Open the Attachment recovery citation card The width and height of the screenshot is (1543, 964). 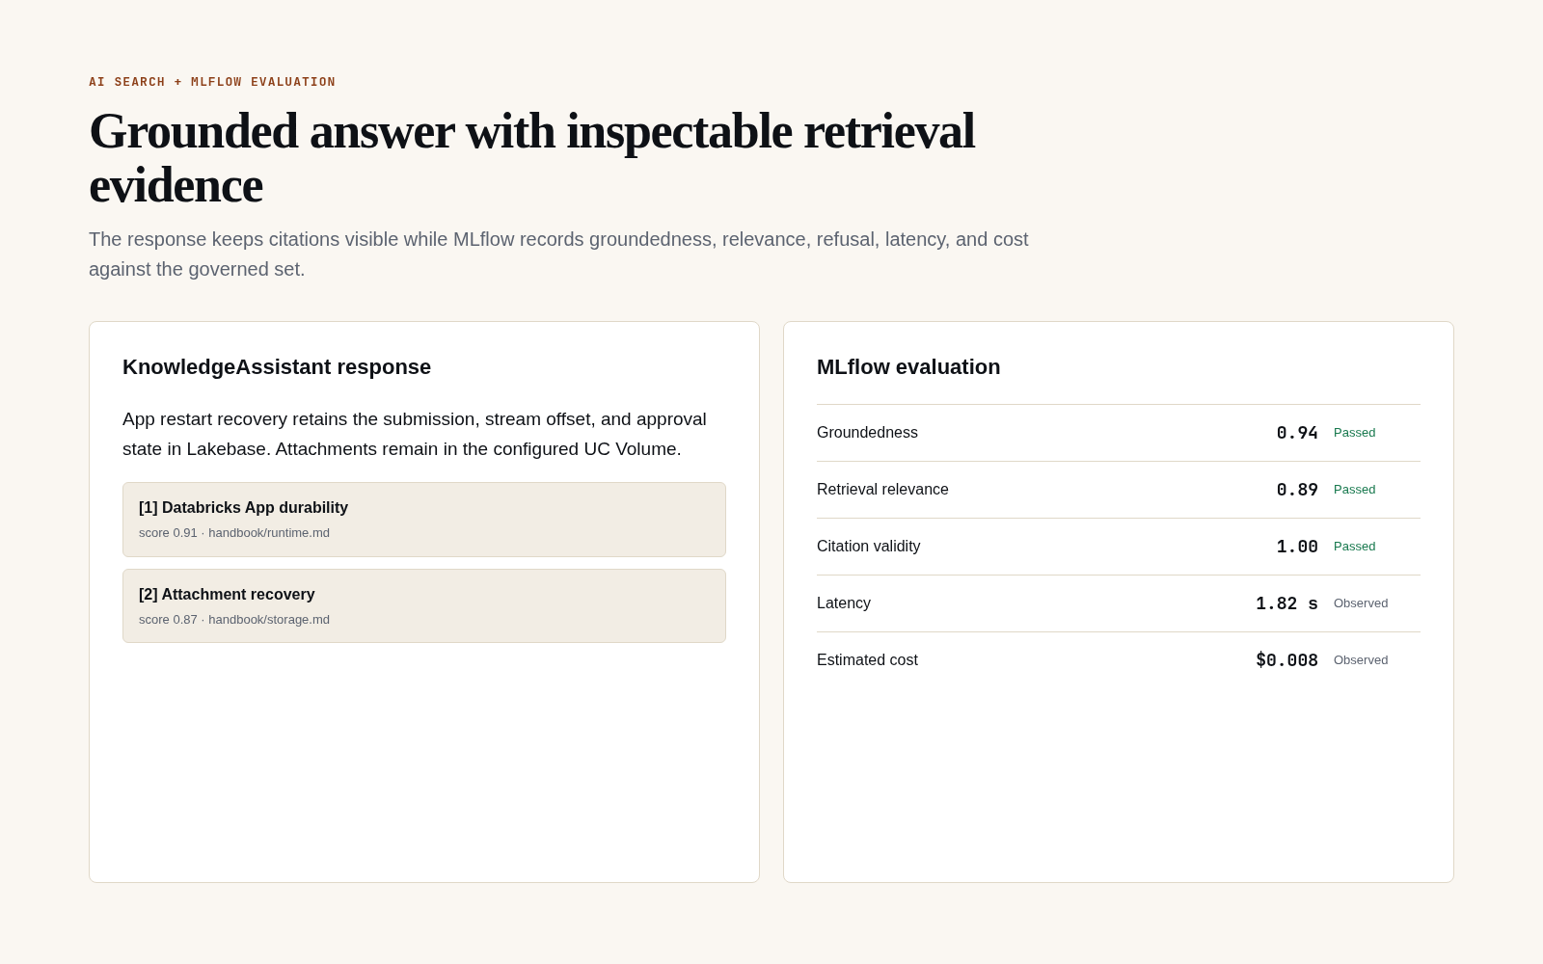tap(424, 605)
